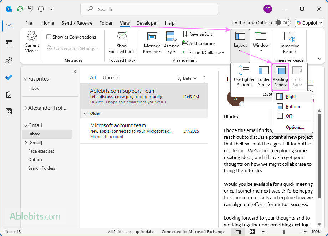Open the Ablebits.com Support Team email

(x=144, y=96)
